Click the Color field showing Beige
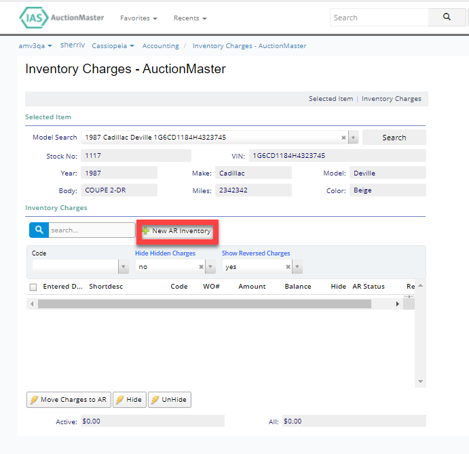 (388, 190)
